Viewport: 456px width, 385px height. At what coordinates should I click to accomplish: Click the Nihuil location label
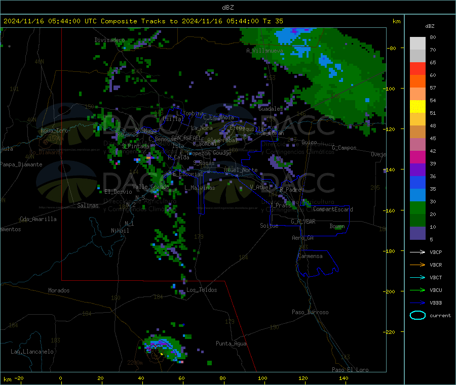point(120,231)
